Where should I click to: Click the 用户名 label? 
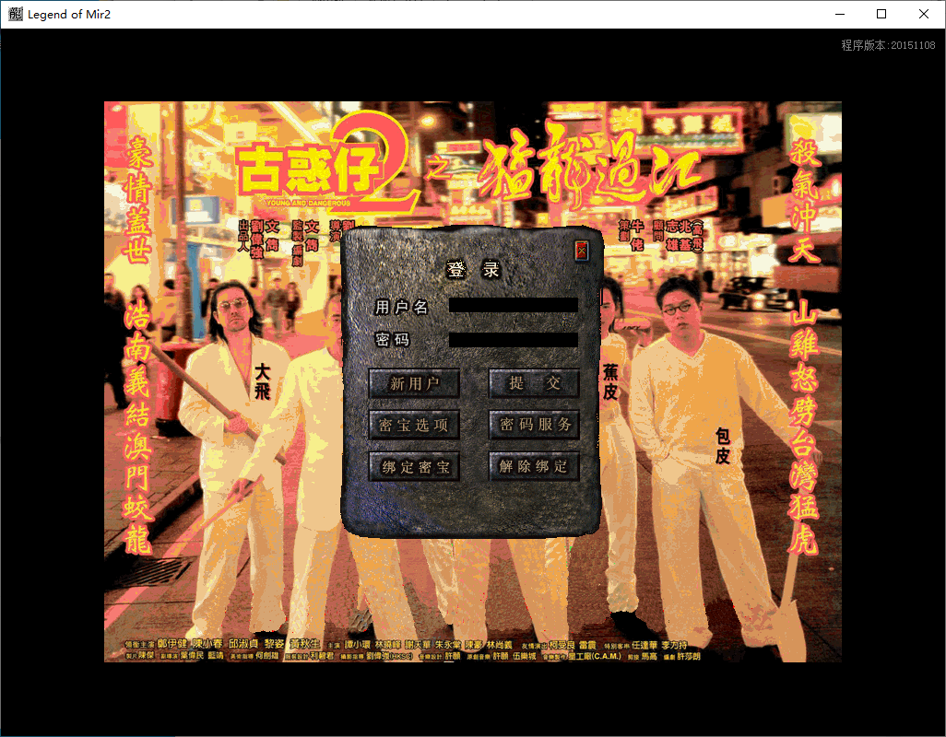click(x=401, y=307)
